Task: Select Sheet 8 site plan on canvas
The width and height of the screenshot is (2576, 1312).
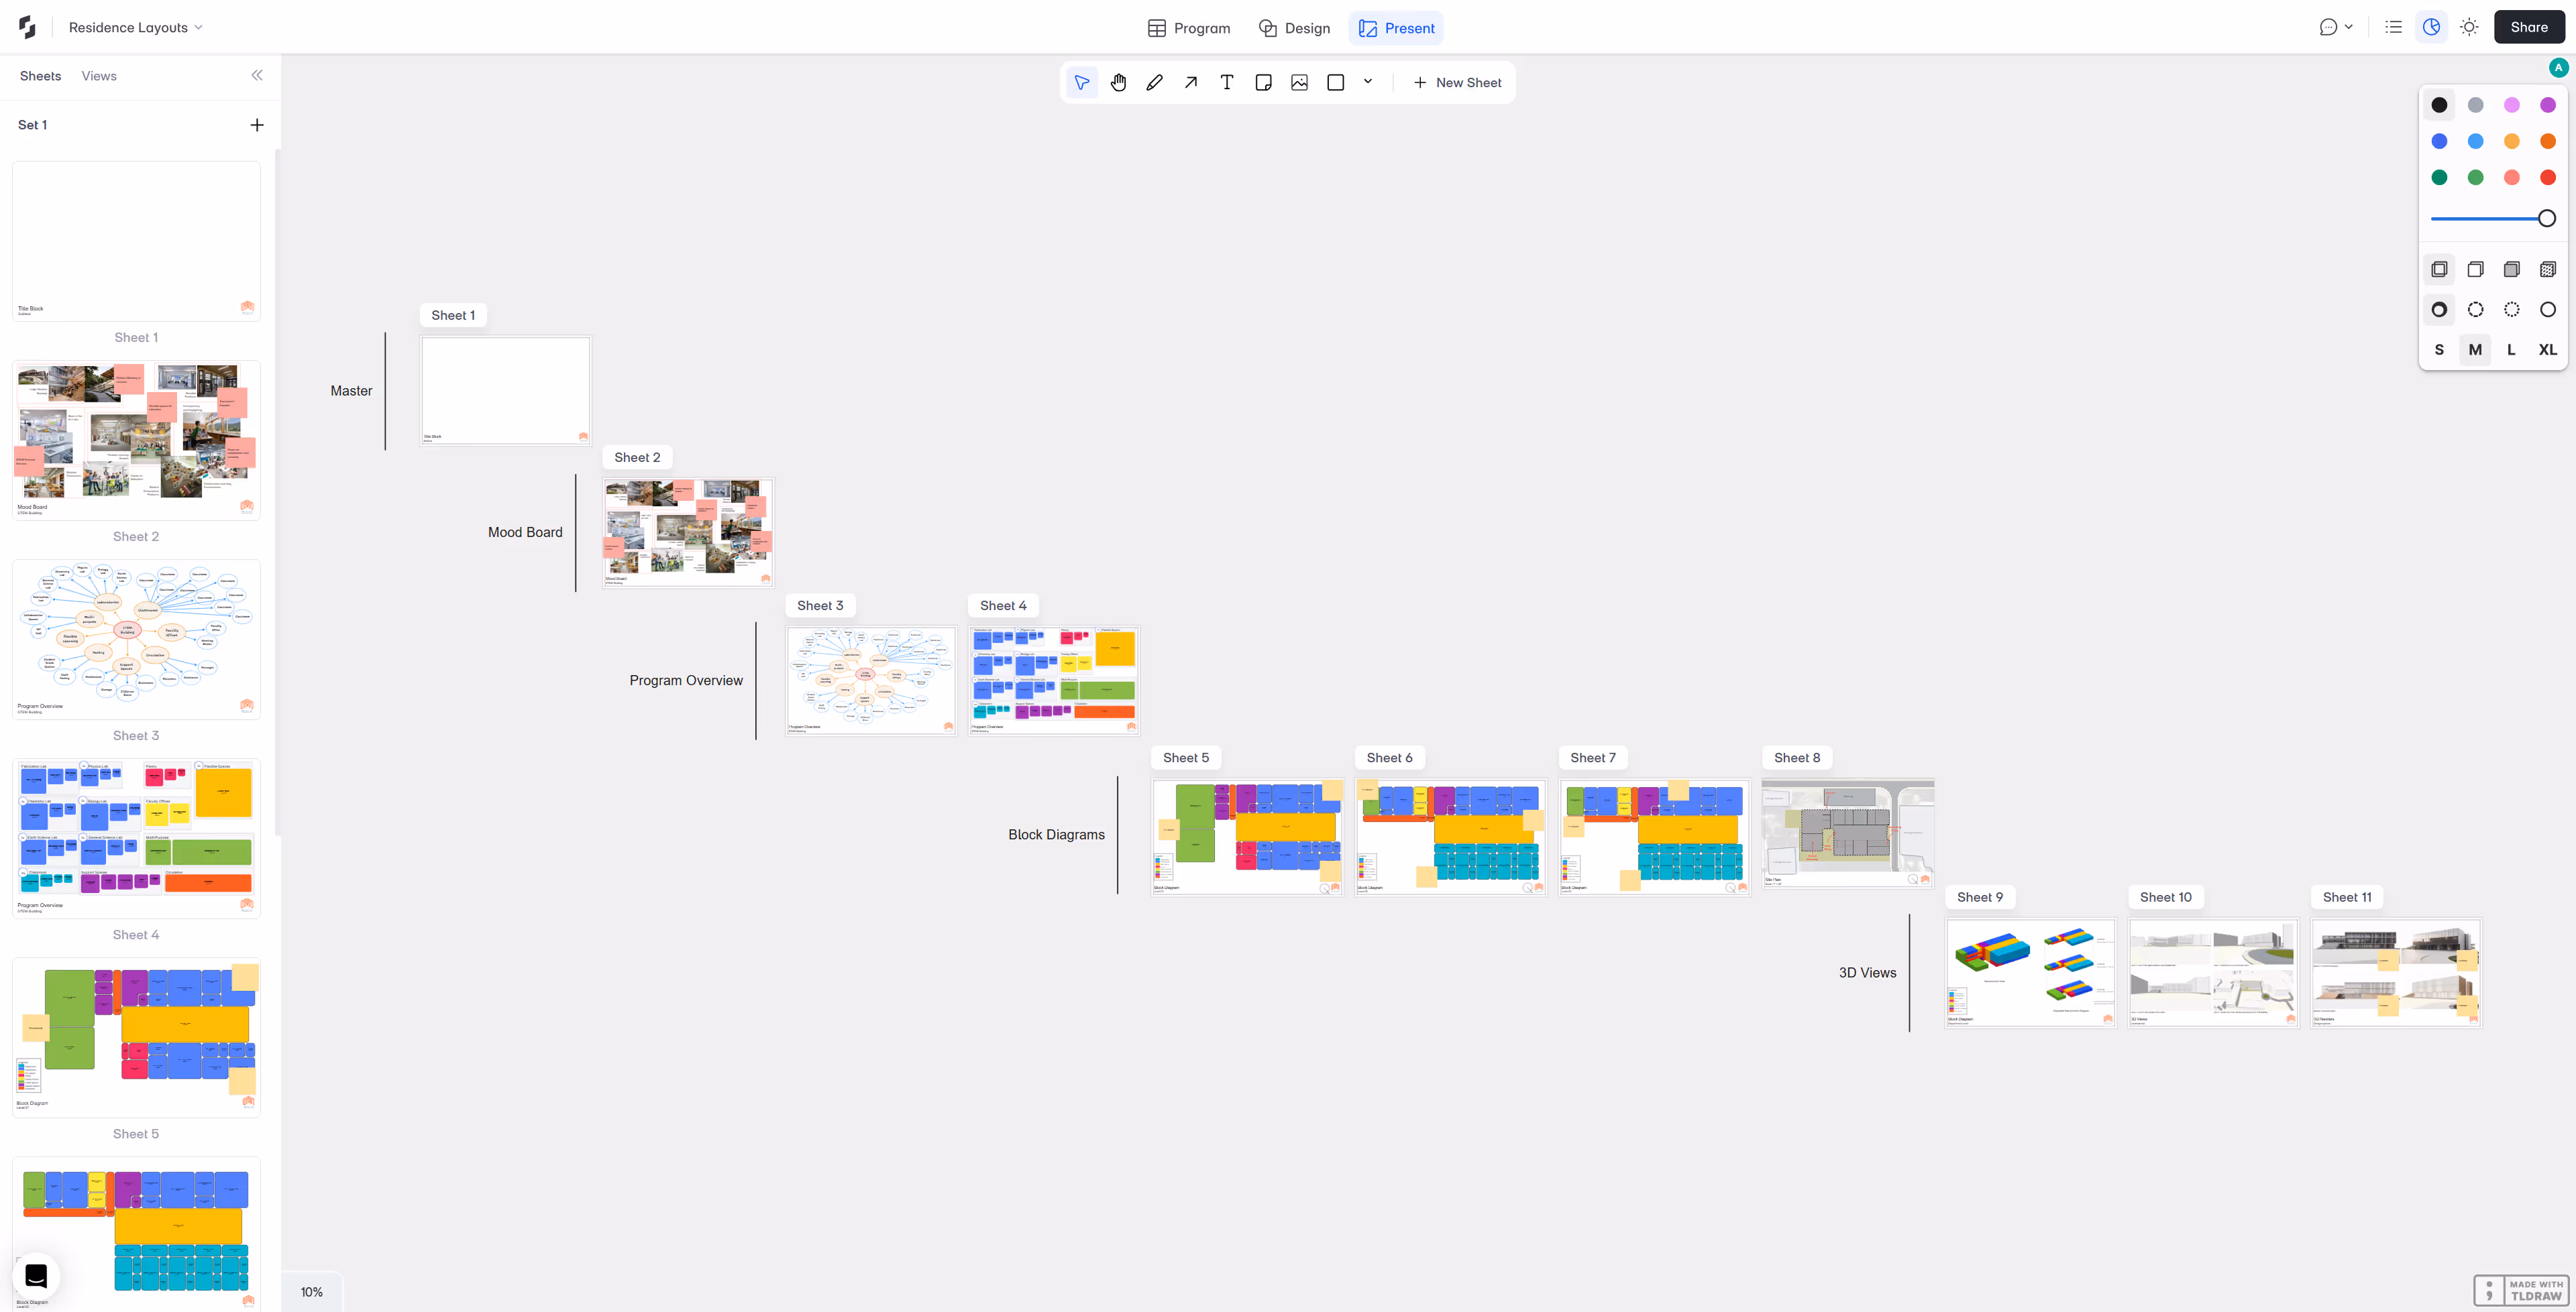Action: point(1847,833)
